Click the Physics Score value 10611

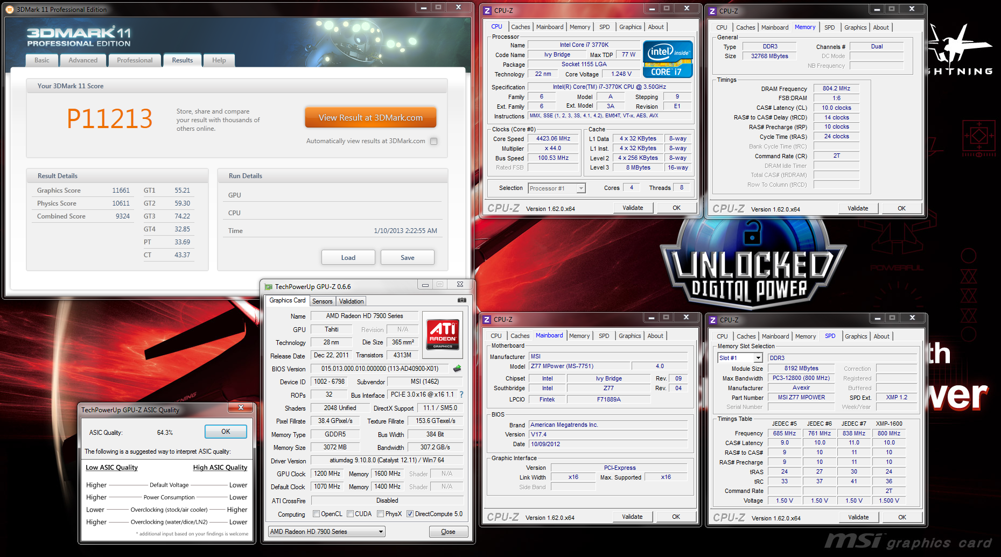(x=121, y=203)
